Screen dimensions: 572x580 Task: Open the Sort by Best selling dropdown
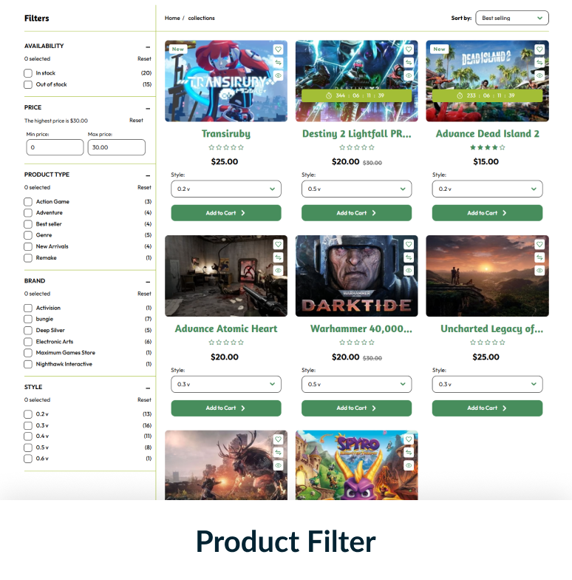click(512, 18)
